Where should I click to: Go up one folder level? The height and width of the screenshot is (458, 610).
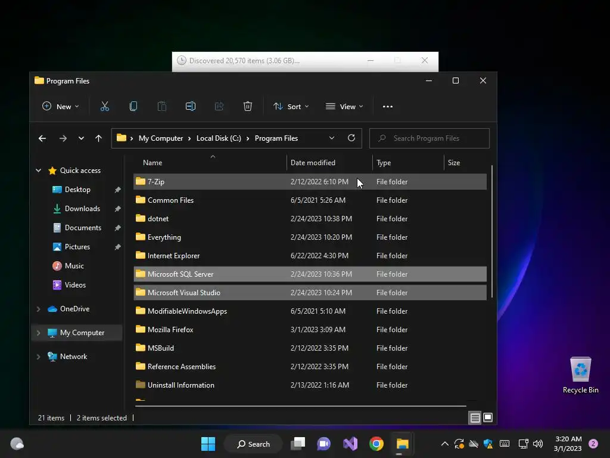[98, 138]
